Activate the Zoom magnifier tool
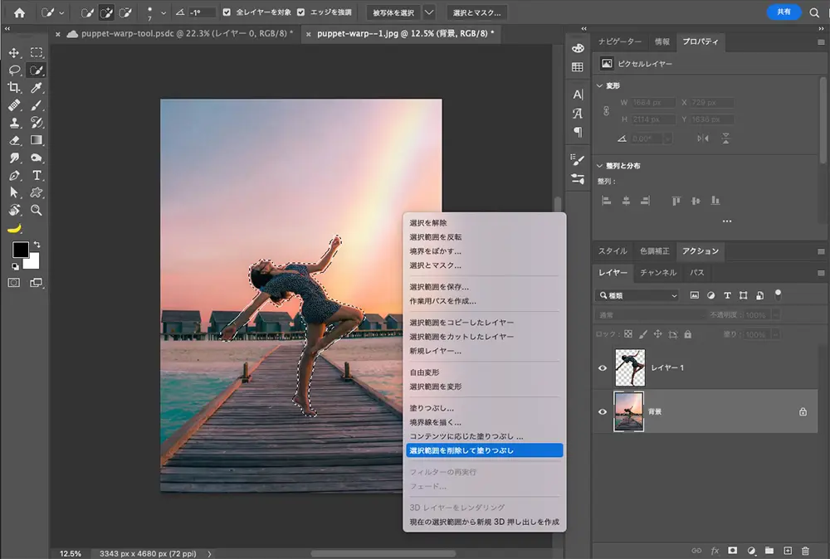This screenshot has height=559, width=830. coord(37,210)
